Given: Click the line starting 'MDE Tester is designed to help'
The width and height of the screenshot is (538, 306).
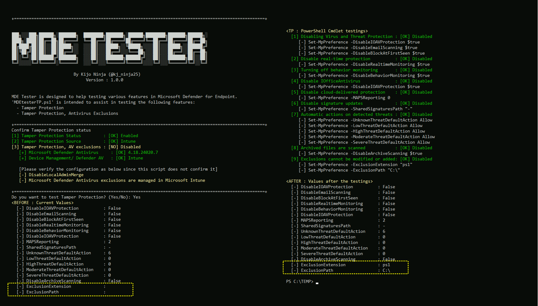Looking at the screenshot, I should (x=124, y=97).
